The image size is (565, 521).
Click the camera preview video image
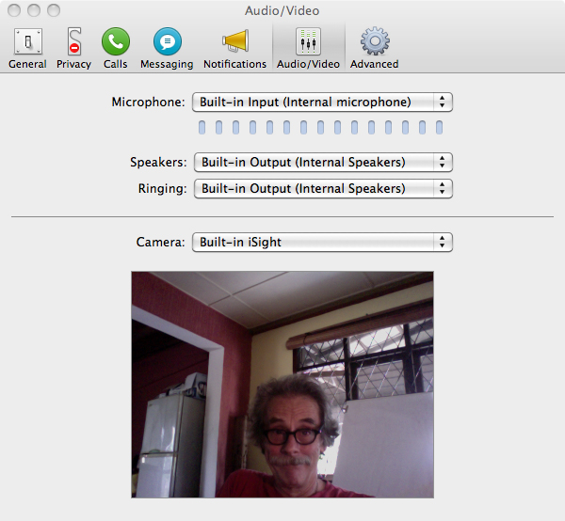click(x=282, y=384)
